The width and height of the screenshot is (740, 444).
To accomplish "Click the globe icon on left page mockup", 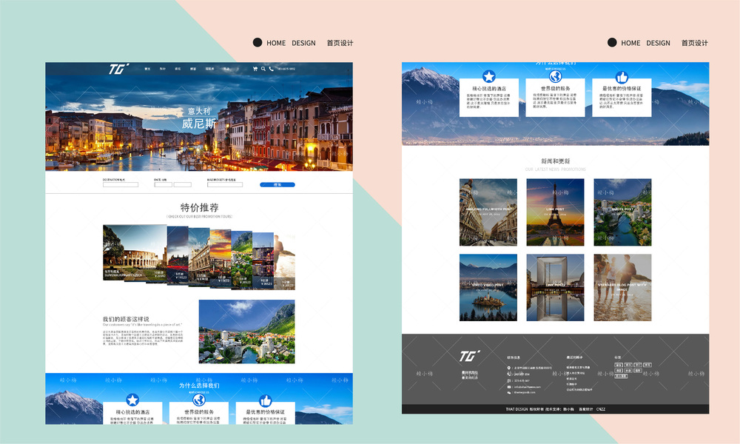I will (x=199, y=400).
